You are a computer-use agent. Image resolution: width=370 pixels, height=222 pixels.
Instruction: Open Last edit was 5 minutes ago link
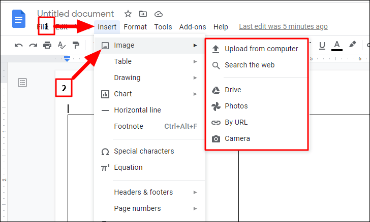(x=283, y=26)
